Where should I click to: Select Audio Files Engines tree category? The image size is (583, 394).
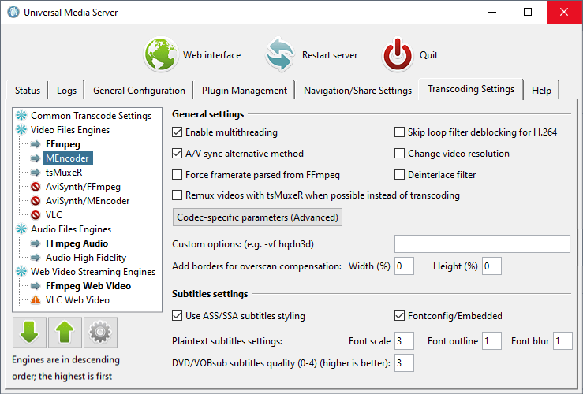[x=71, y=229]
